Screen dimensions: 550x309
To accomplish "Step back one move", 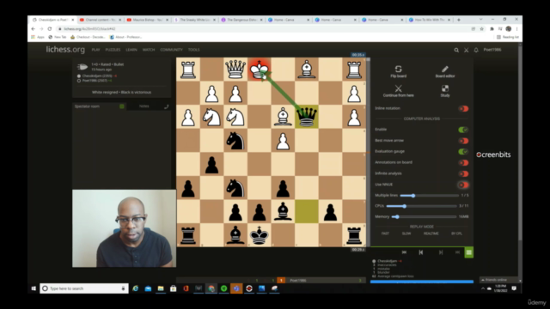I will tap(421, 252).
